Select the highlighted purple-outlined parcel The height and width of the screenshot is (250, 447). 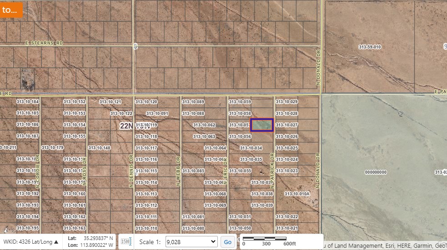pos(262,125)
